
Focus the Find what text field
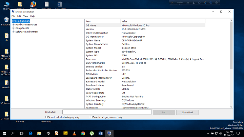[107, 112]
